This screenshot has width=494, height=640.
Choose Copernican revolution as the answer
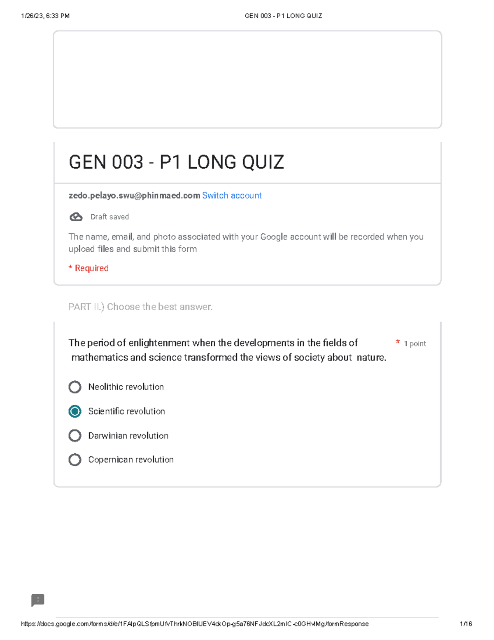75,459
